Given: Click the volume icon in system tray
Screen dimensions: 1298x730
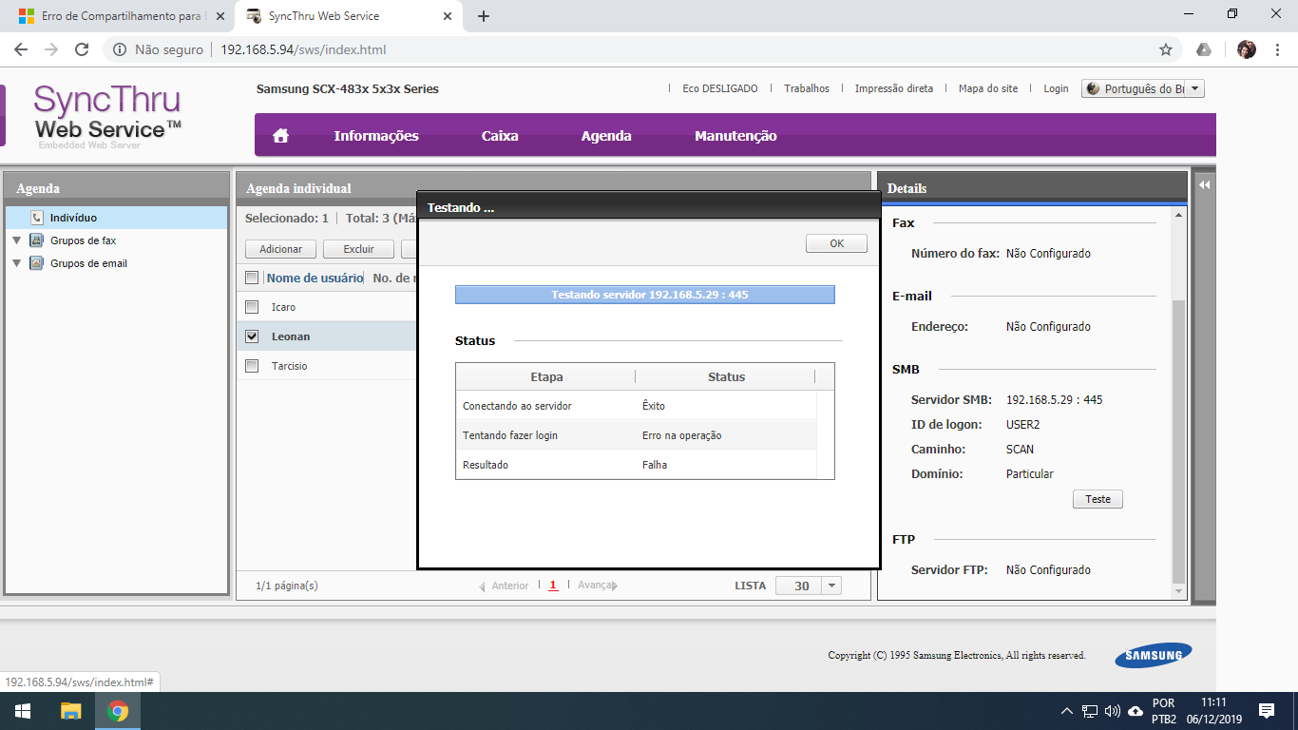Looking at the screenshot, I should (1113, 711).
